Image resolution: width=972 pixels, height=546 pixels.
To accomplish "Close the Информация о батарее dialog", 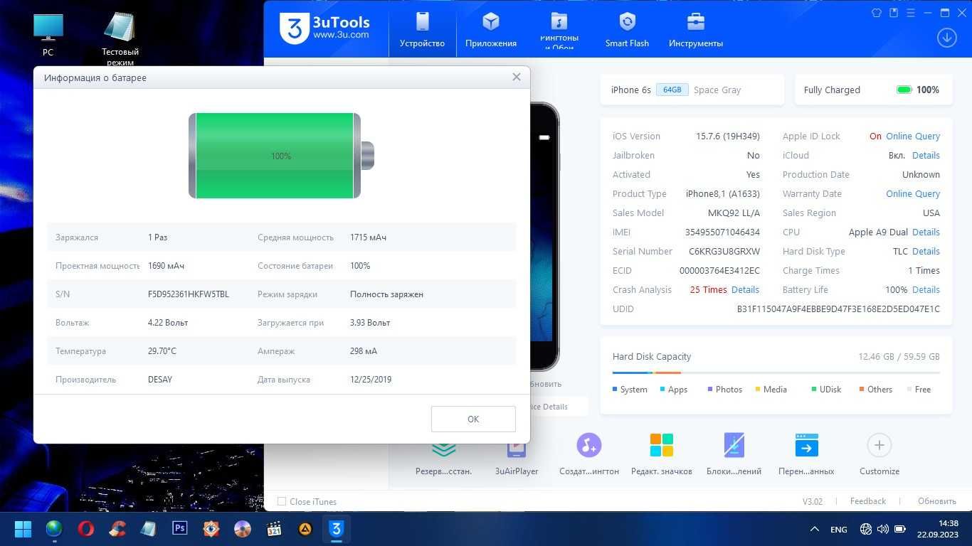I will click(x=517, y=77).
